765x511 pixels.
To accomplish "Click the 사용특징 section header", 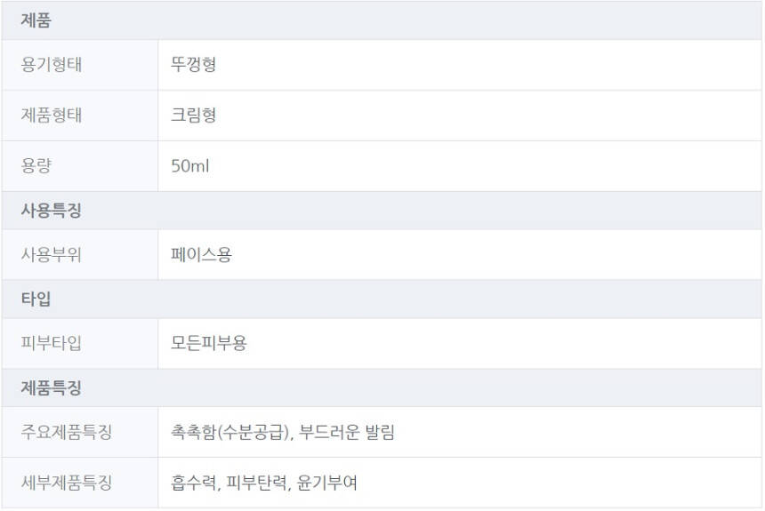I will (x=52, y=211).
